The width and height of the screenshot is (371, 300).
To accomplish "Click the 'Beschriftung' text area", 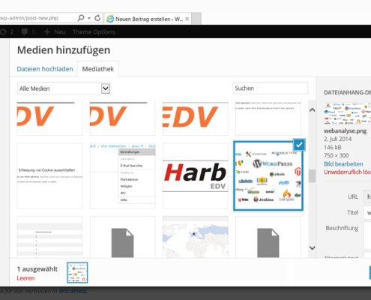I will (x=367, y=235).
